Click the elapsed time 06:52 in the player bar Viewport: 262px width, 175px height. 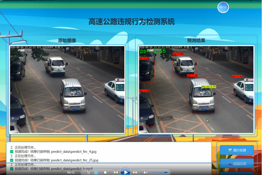71,172
